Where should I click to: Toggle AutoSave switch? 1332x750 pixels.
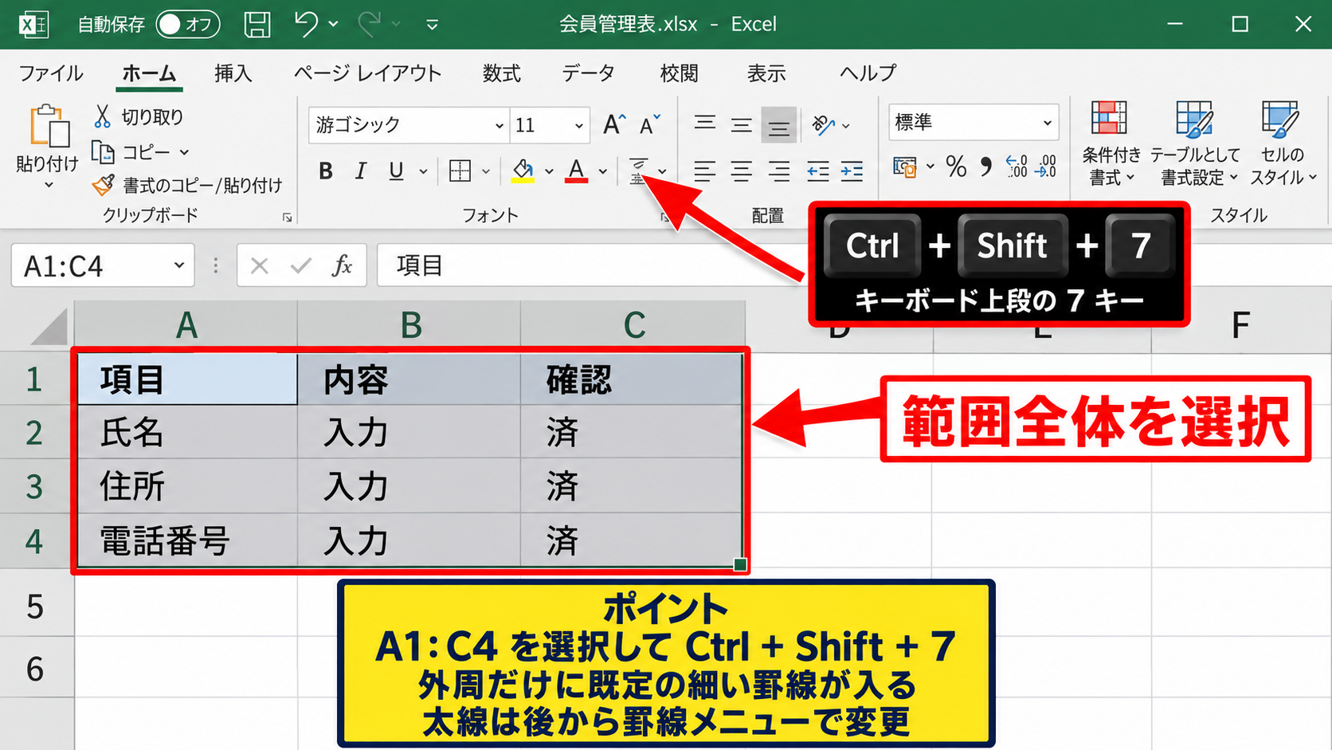click(188, 25)
